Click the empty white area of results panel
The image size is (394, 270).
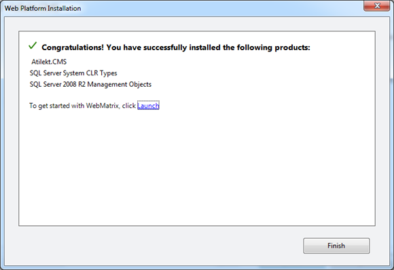(197, 166)
